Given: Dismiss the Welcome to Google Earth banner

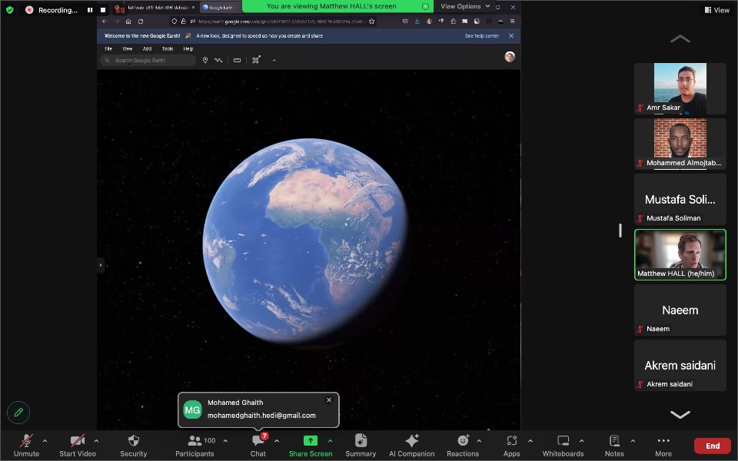Looking at the screenshot, I should (511, 36).
